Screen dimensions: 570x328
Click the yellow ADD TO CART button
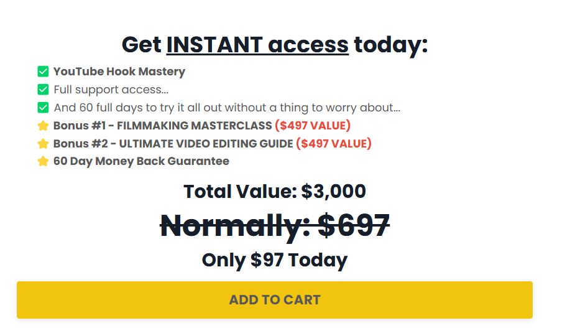coord(275,299)
